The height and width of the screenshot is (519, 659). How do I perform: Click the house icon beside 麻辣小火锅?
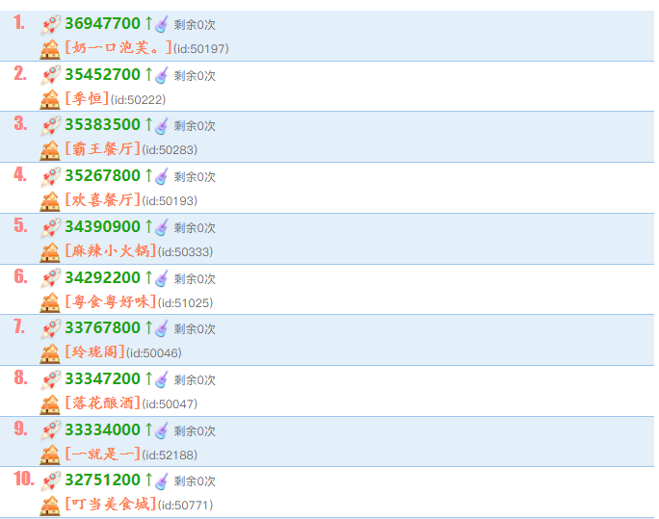50,251
